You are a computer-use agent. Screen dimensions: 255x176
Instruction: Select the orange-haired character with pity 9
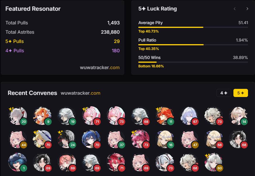coord(42,116)
